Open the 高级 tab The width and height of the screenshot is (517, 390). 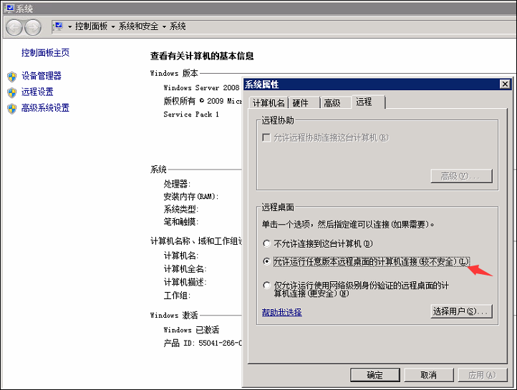pos(332,103)
